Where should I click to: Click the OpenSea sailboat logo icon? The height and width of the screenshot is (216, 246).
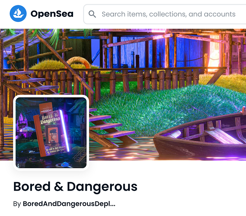point(18,13)
